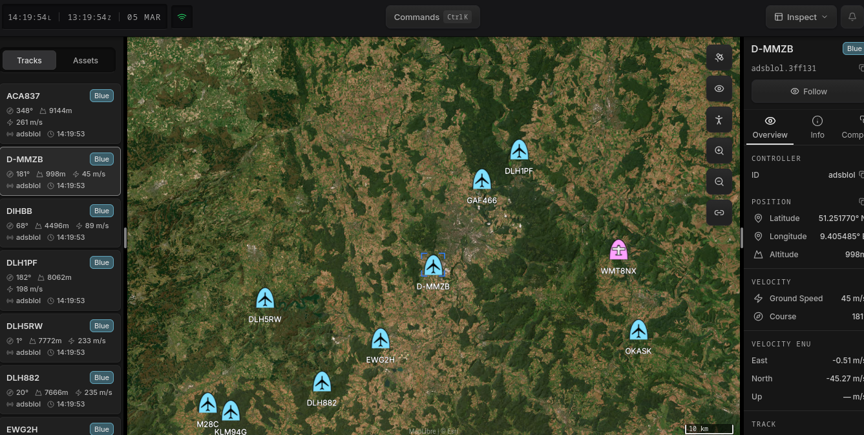The width and height of the screenshot is (864, 435).
Task: Open the Info tab for D-MMZB
Action: (x=817, y=127)
